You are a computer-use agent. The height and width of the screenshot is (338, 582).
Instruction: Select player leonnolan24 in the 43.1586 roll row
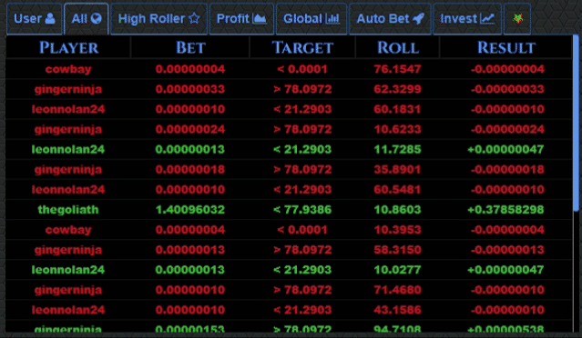point(68,310)
